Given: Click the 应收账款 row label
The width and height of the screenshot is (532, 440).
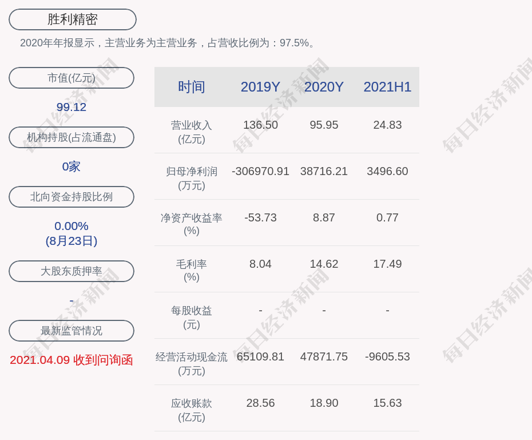Looking at the screenshot, I should coord(192,410).
